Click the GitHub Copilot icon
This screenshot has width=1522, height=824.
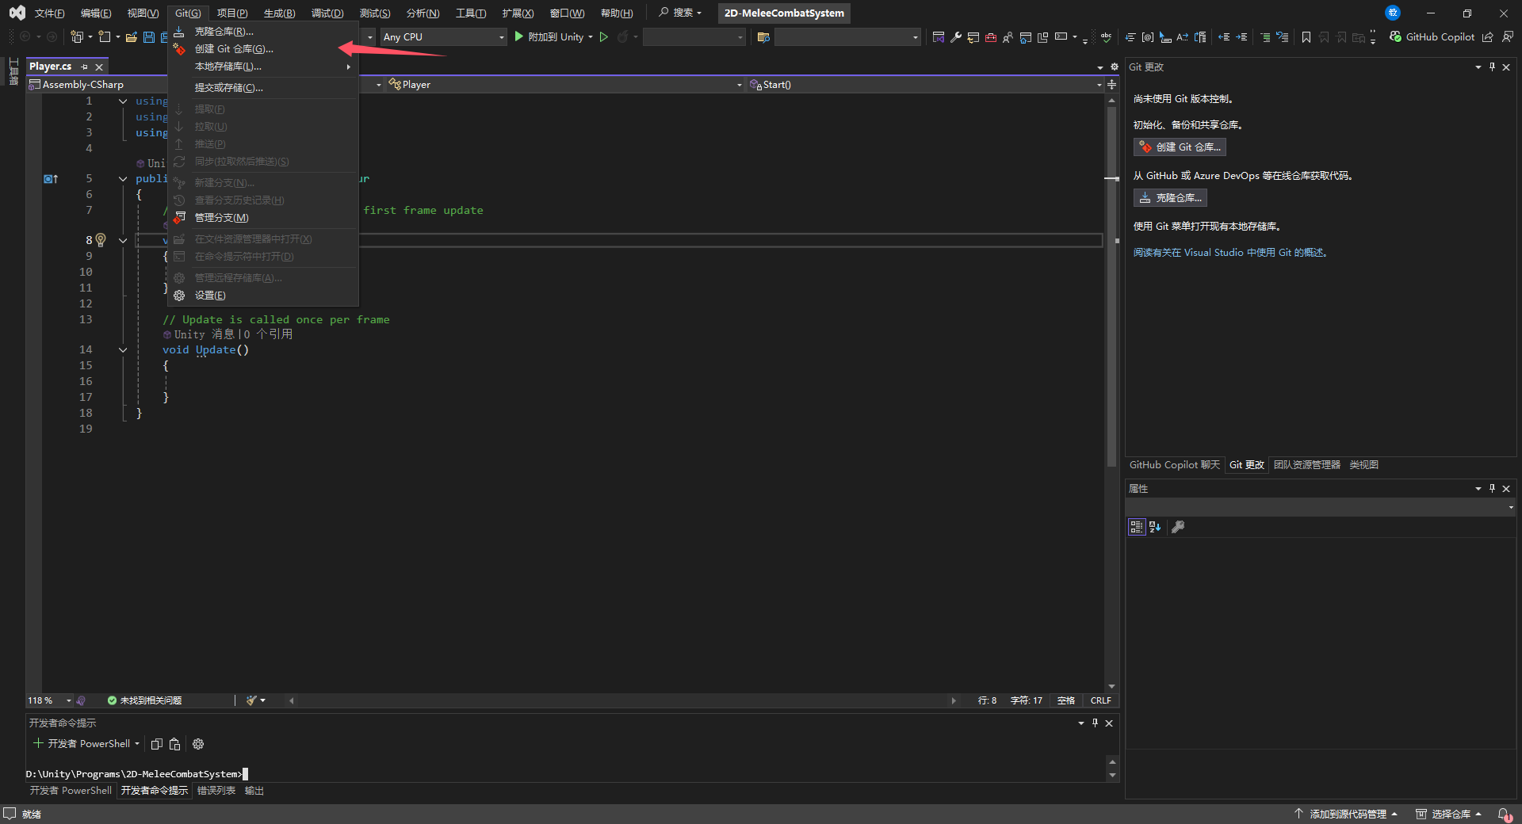(x=1395, y=36)
